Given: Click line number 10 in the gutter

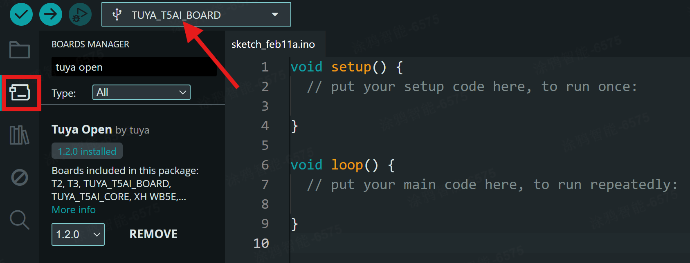Looking at the screenshot, I should coord(261,243).
